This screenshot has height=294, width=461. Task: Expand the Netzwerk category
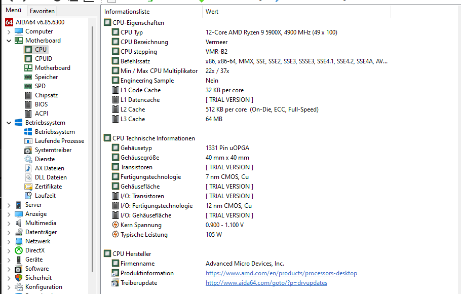[10, 241]
